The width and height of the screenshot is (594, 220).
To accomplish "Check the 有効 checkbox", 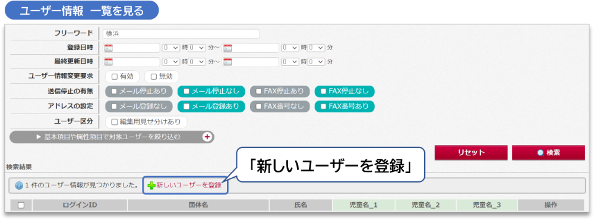I will [x=115, y=77].
